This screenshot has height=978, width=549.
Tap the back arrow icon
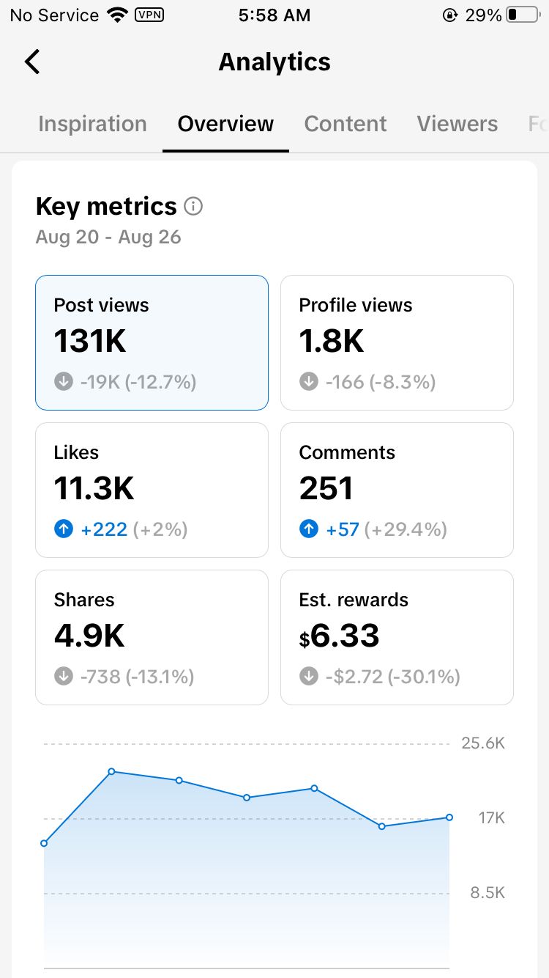tap(32, 62)
